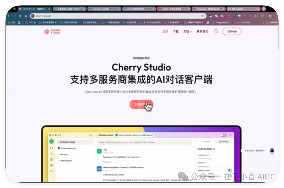This screenshot has width=284, height=188.
Task: Click the website search magnifier icon
Action: 216,31
